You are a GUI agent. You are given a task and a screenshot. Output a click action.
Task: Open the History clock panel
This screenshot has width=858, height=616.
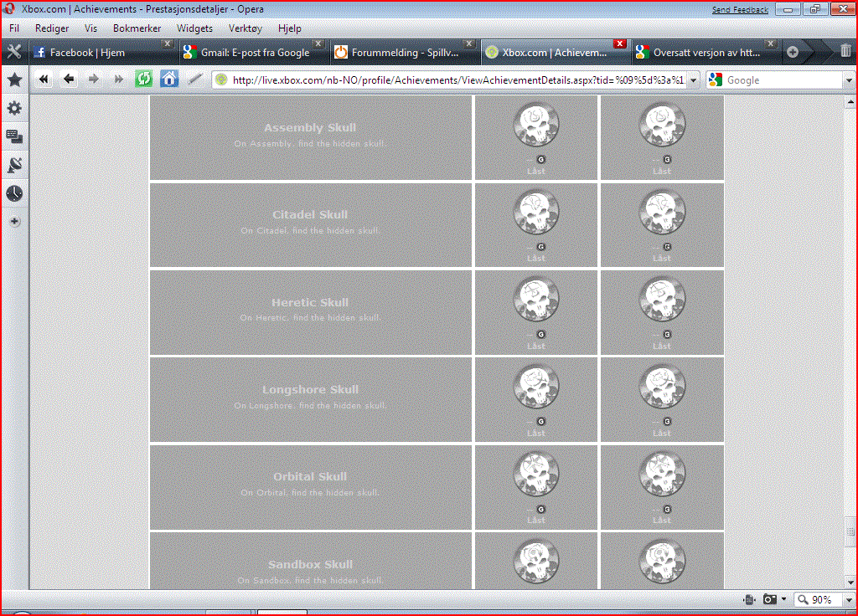15,193
